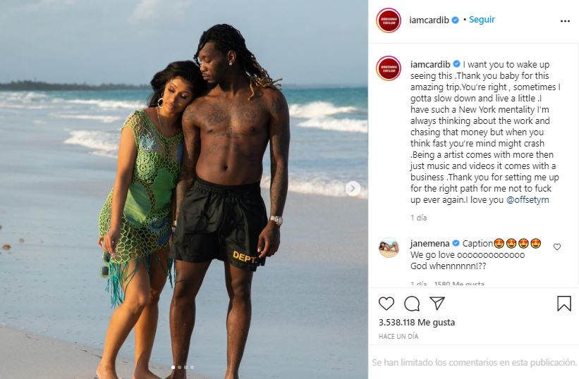Select the second carousel dot indicator
The height and width of the screenshot is (379, 579).
coord(179,367)
